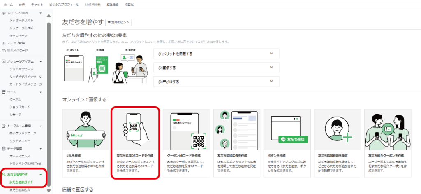Click クーポンQRコードを作成 card illustration
The width and height of the screenshot is (421, 194).
(186, 129)
